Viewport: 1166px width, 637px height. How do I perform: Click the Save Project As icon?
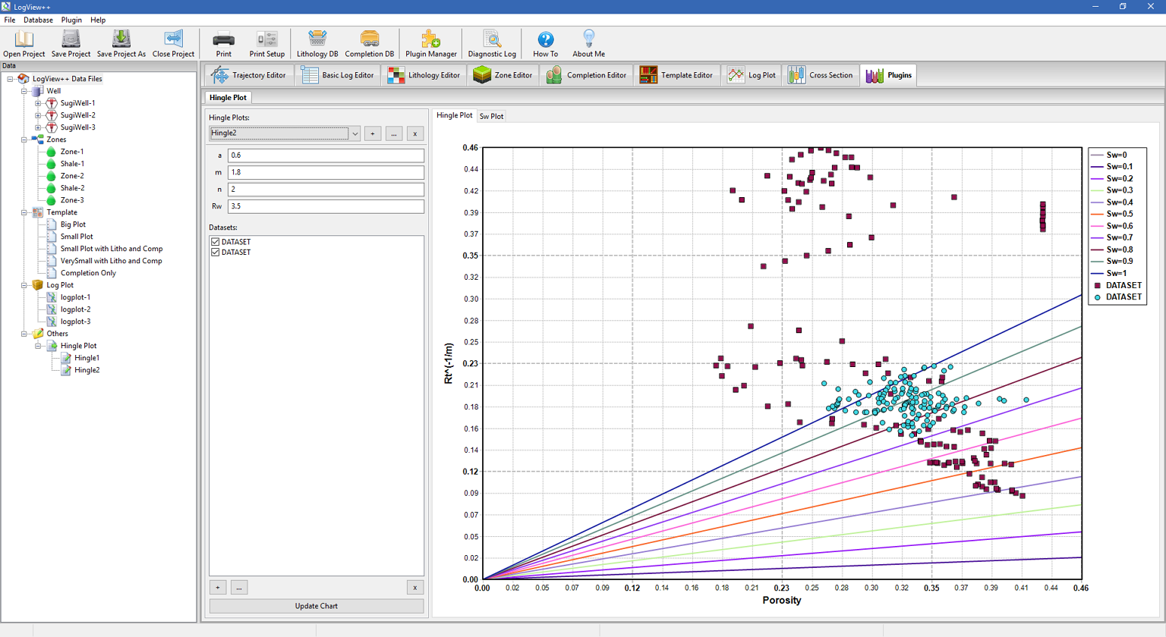(x=121, y=43)
